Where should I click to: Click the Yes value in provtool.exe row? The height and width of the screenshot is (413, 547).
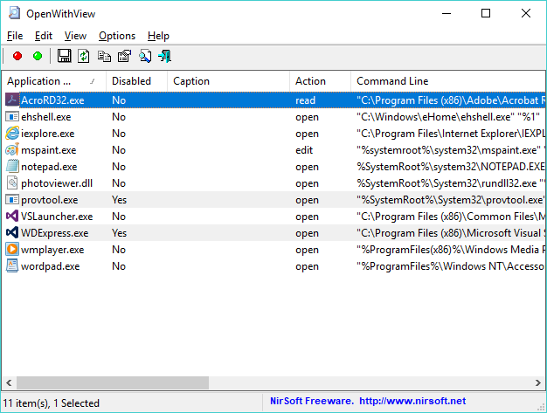click(120, 200)
